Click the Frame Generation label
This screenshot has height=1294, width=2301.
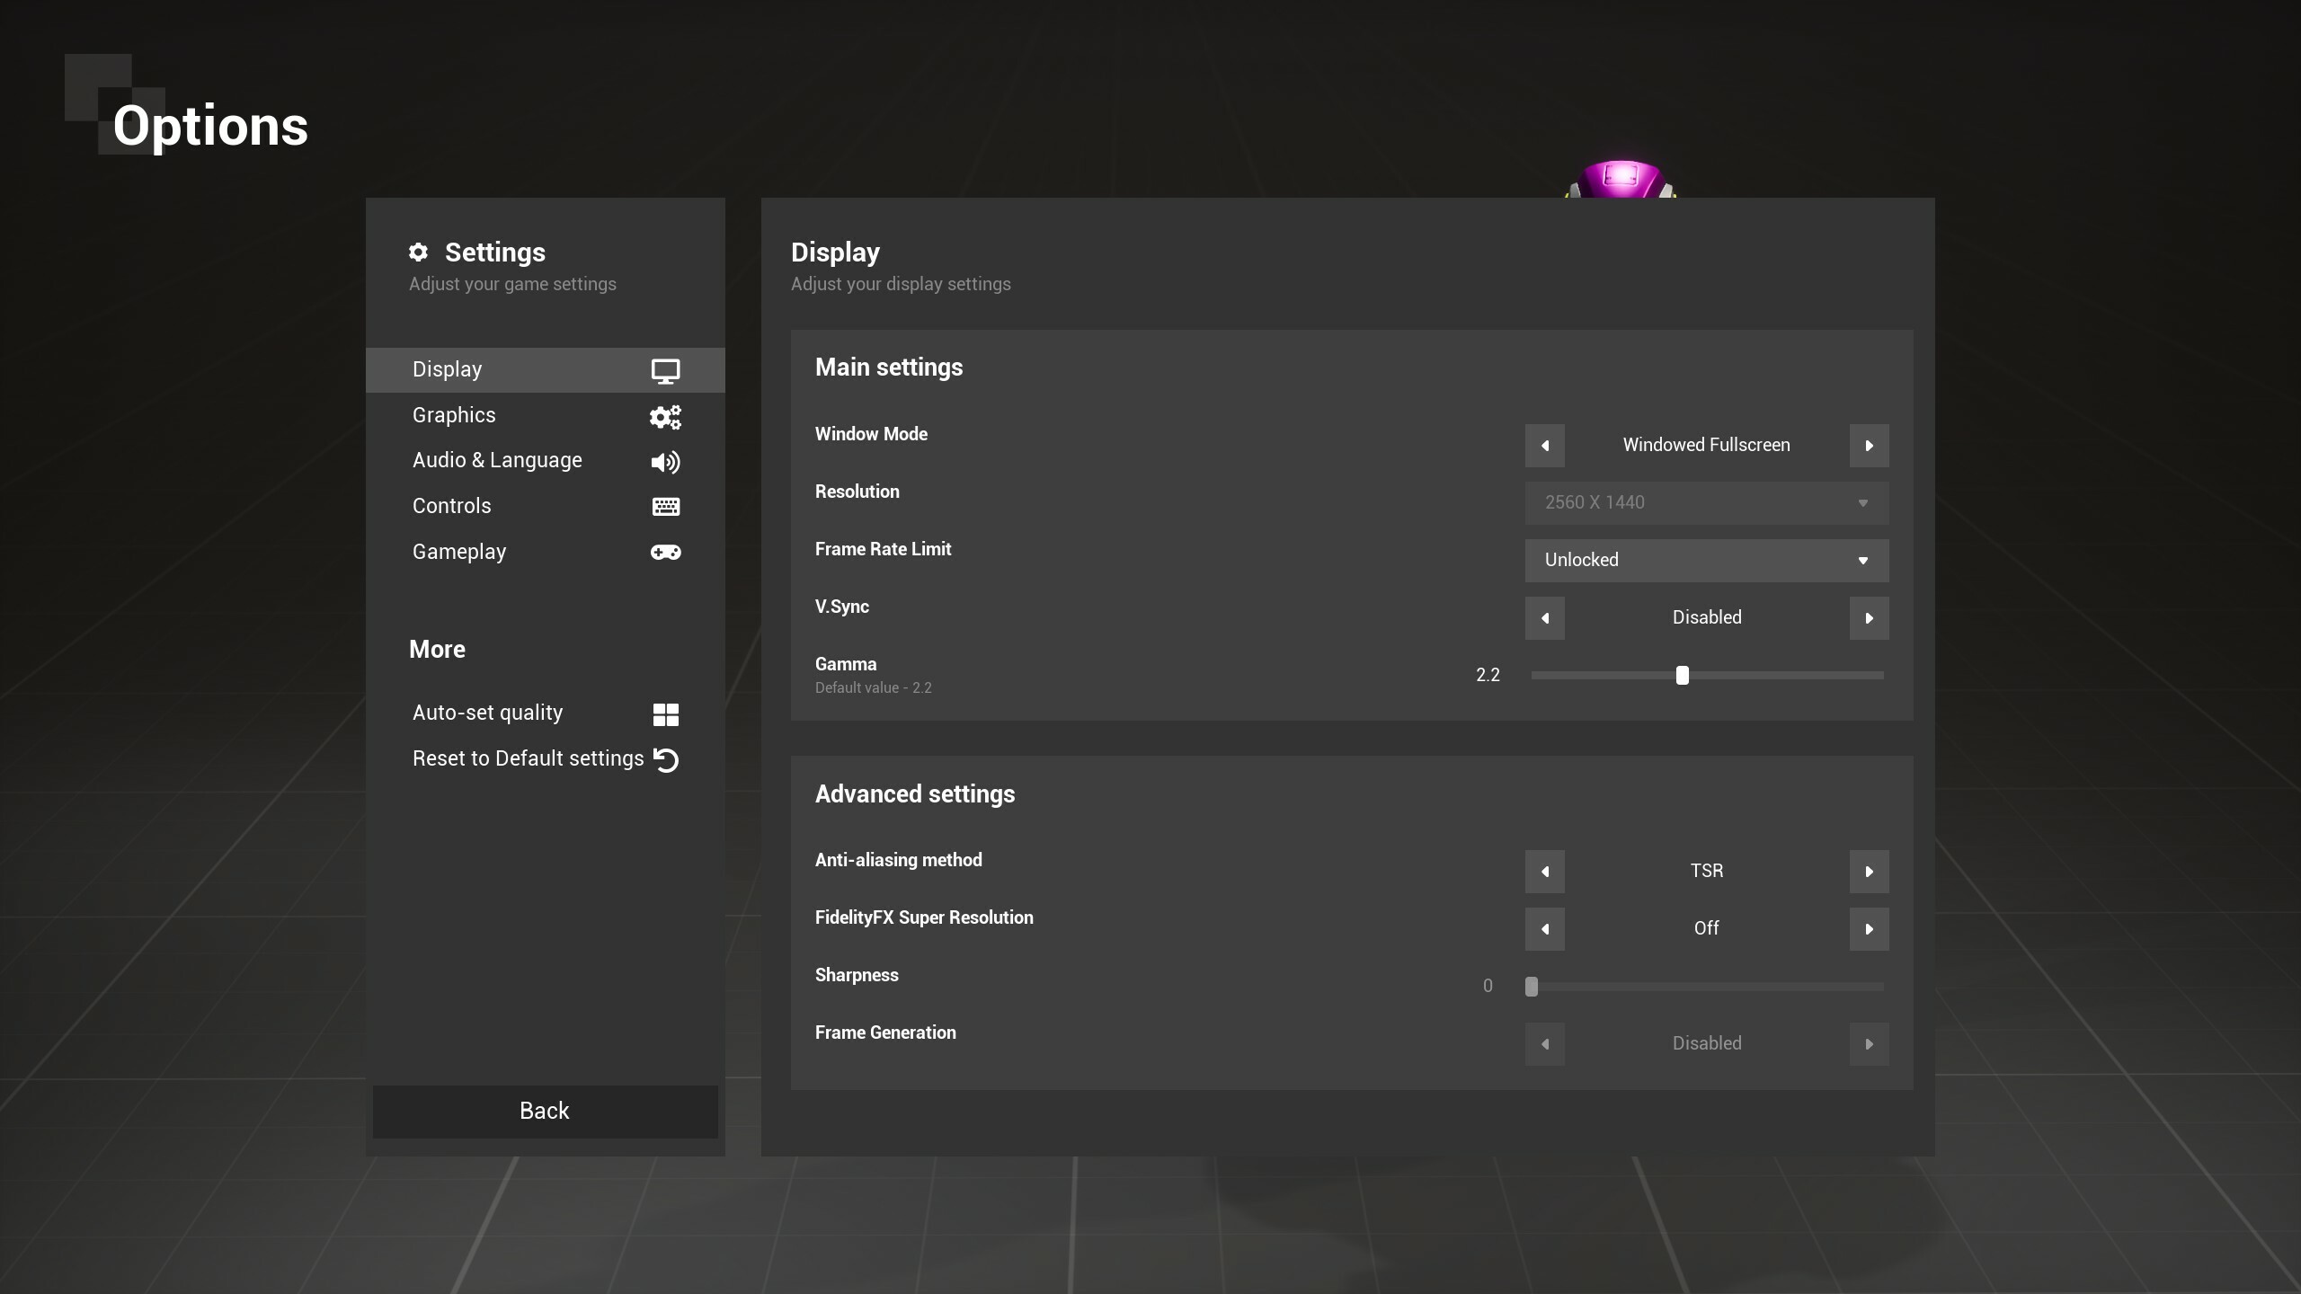pyautogui.click(x=884, y=1033)
